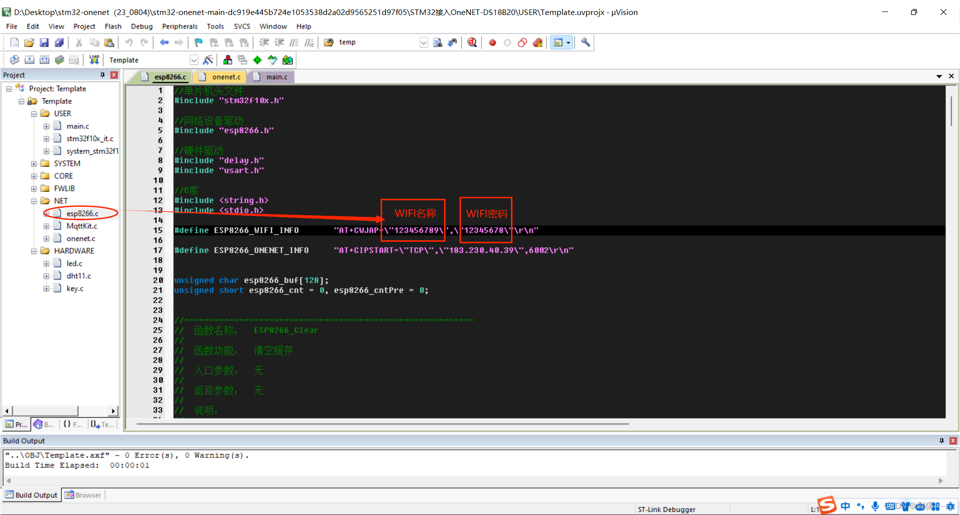Screen dimensions: 960x515
Task: Click the editor vertical scrollbar thumb
Action: point(951,111)
